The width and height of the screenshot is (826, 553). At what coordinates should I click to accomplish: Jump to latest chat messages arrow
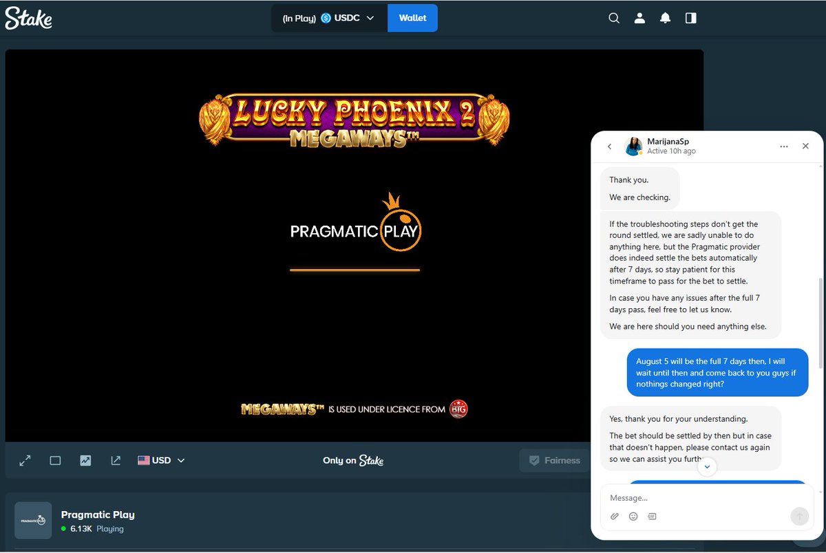coord(707,467)
